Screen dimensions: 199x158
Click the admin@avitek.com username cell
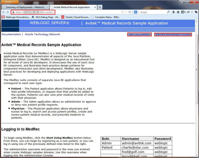click(x=137, y=143)
